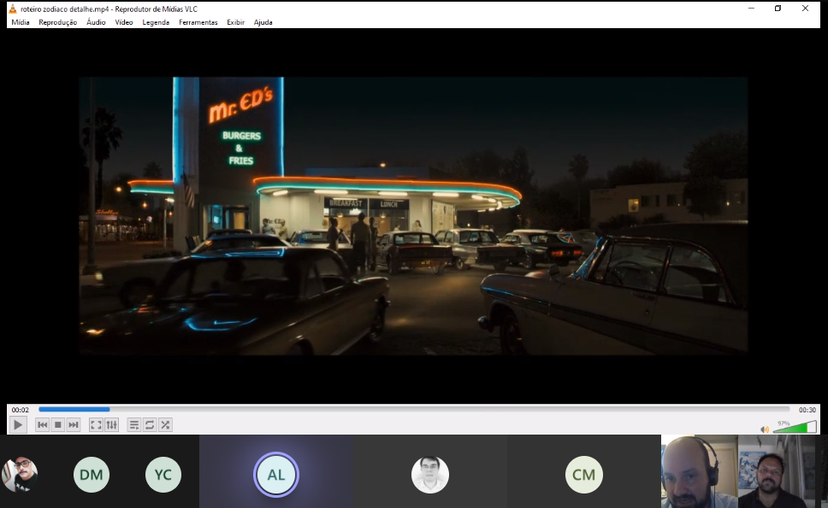Close the VLC window
The image size is (828, 508).
[x=805, y=9]
